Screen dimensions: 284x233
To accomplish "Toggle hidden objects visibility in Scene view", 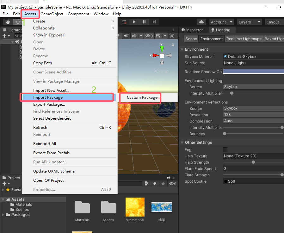I will tap(149, 36).
